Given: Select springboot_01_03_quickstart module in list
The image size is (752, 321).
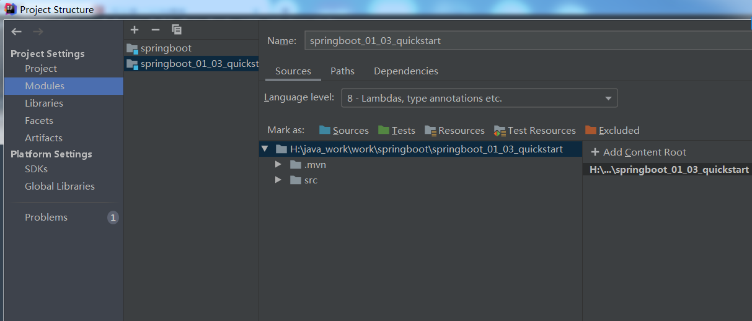Looking at the screenshot, I should 191,64.
